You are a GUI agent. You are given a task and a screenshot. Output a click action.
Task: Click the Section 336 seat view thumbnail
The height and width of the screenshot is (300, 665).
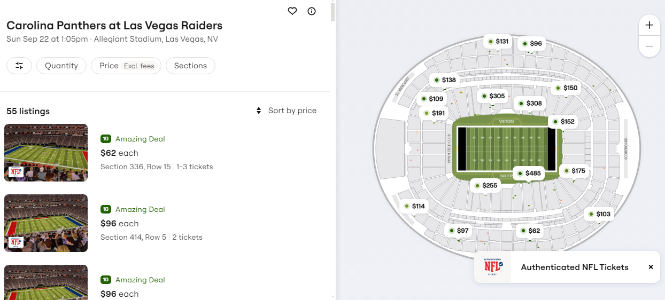coord(46,153)
